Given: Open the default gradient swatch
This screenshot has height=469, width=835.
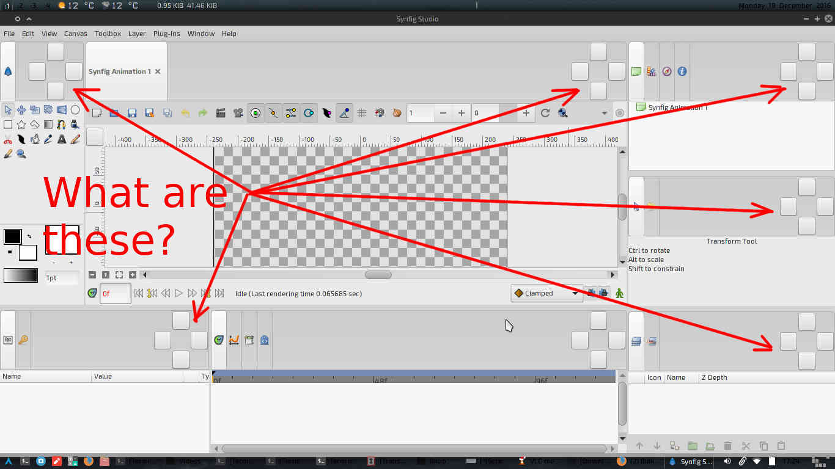Looking at the screenshot, I should [x=20, y=275].
